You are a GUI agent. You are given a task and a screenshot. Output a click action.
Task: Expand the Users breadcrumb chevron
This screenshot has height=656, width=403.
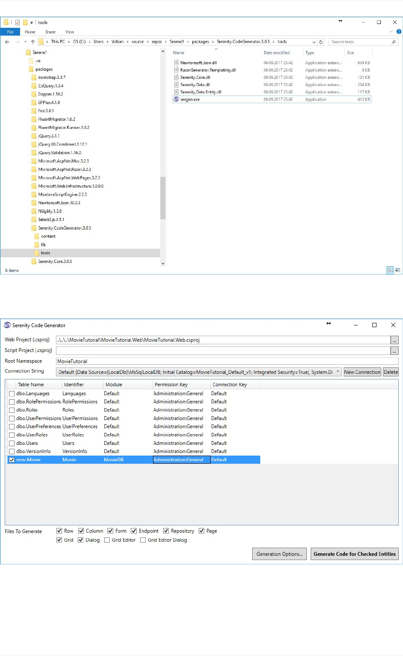[108, 42]
